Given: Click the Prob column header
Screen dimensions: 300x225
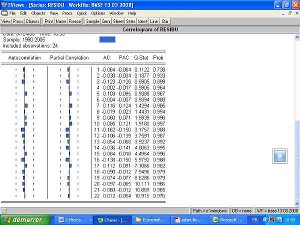Looking at the screenshot, I should (158, 57).
